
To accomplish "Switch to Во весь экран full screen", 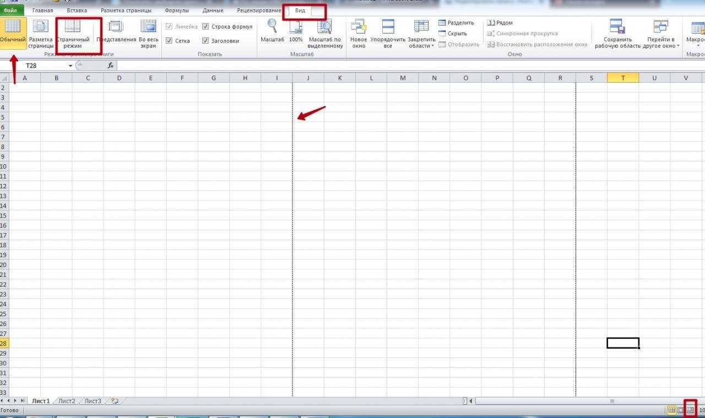I will point(148,33).
